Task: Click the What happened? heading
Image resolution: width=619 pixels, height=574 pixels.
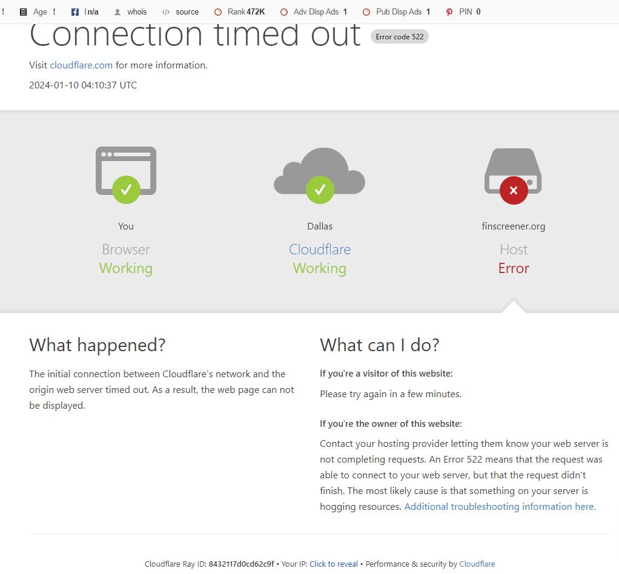Action: [98, 345]
